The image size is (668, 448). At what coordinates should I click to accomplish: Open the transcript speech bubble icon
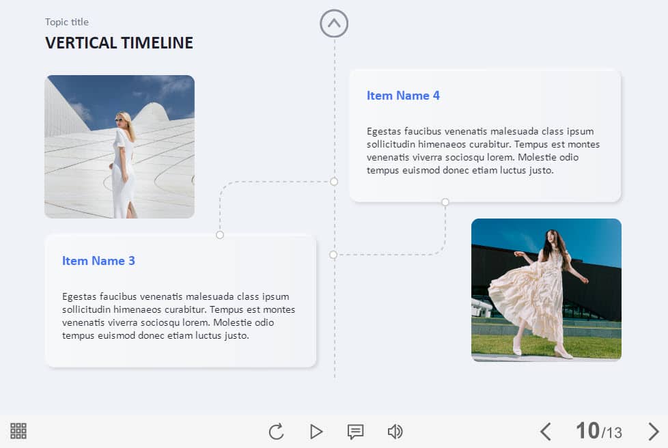click(355, 432)
